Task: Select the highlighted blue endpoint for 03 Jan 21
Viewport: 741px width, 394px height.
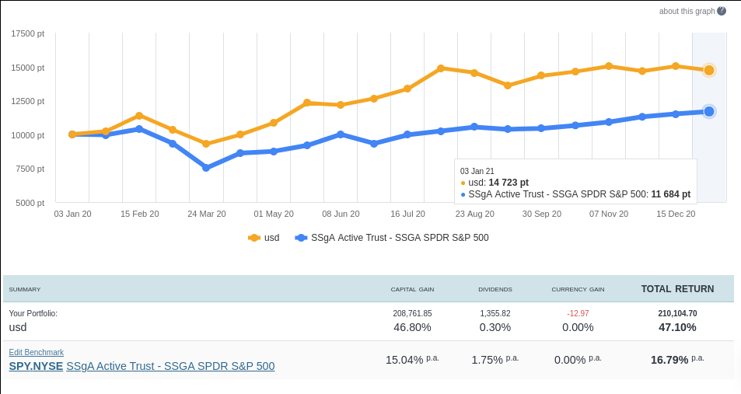Action: pyautogui.click(x=709, y=111)
